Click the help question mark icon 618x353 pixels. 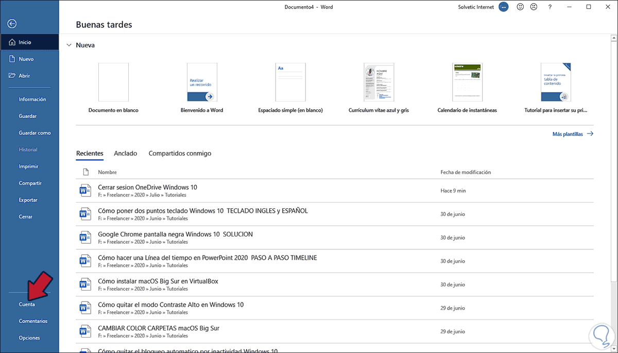(x=551, y=7)
